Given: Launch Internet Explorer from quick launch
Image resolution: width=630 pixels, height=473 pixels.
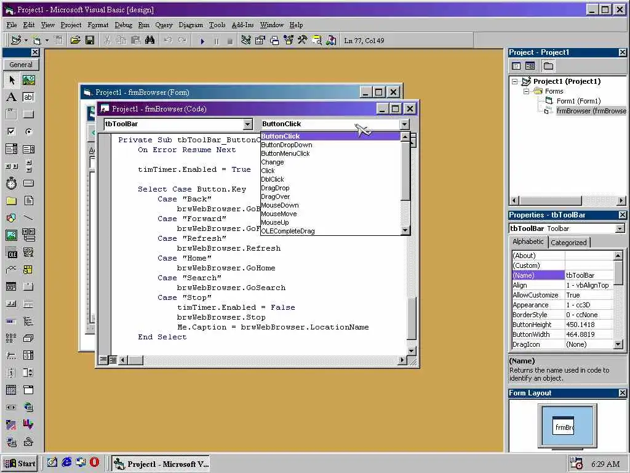Looking at the screenshot, I should [x=66, y=463].
